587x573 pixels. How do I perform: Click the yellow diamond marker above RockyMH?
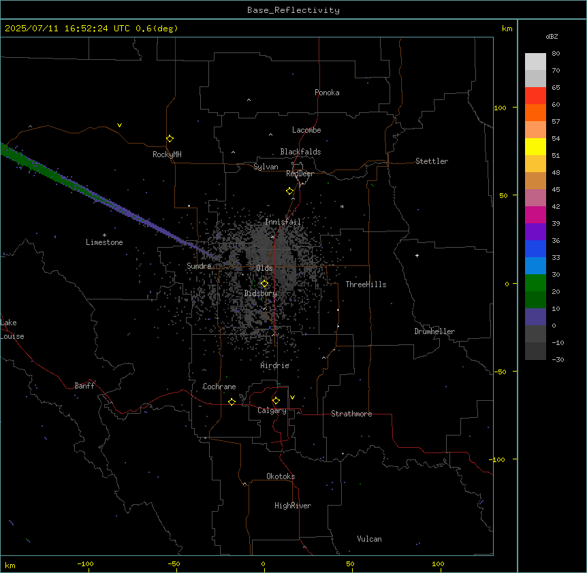pos(170,139)
